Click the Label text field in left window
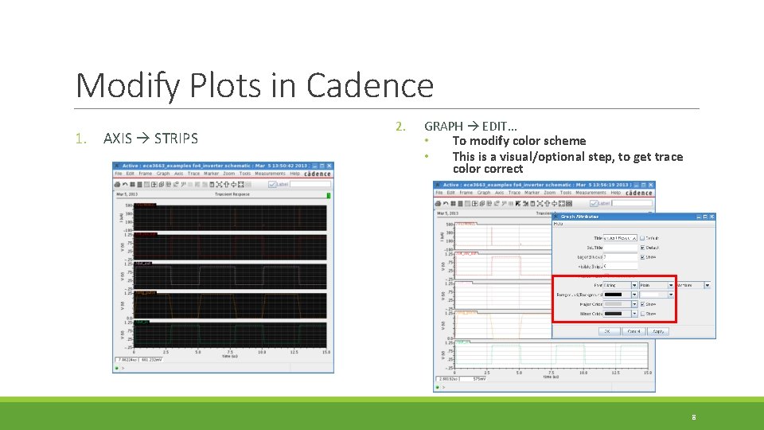This screenshot has width=764, height=430. point(310,184)
